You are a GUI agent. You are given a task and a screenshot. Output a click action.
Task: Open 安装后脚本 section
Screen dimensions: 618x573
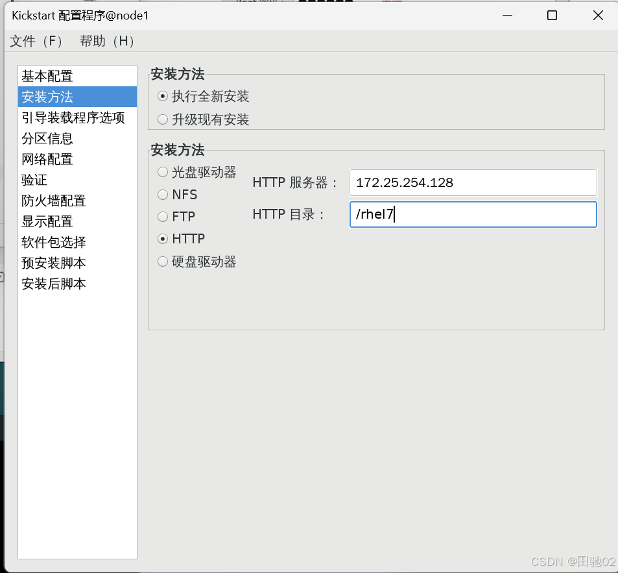[x=77, y=284]
